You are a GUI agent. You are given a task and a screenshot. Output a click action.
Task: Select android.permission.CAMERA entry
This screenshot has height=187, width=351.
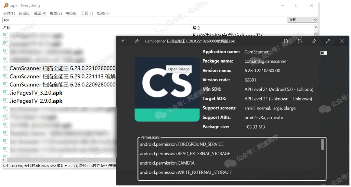click(x=167, y=163)
